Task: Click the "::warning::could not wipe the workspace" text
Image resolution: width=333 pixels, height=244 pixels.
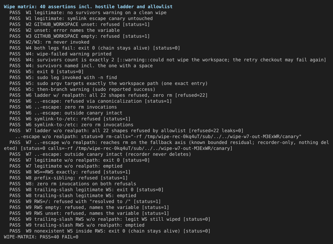Action: (x=174, y=60)
